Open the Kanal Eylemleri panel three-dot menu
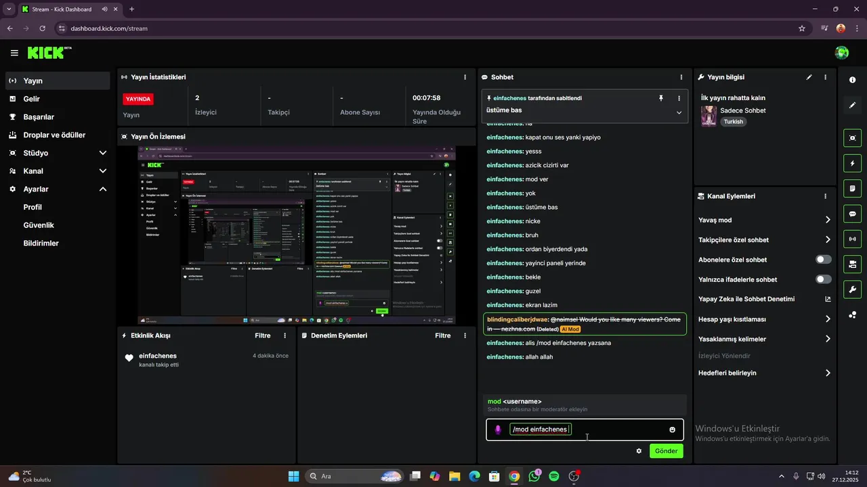 tap(825, 196)
